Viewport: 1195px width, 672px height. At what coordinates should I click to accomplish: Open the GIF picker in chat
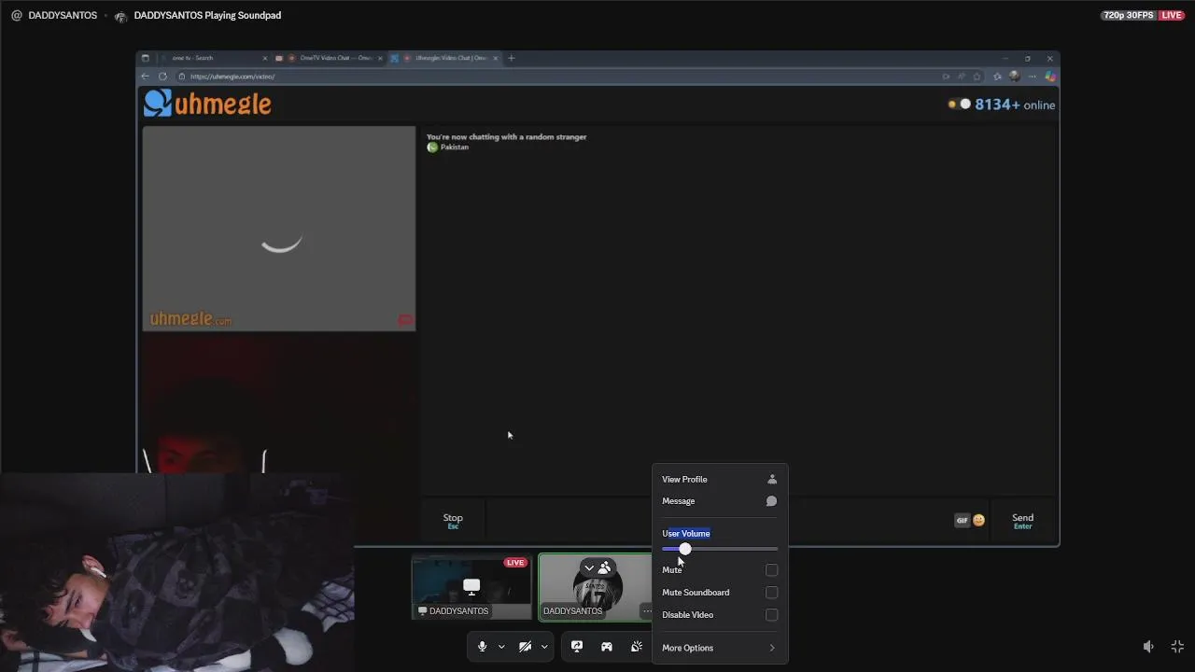(x=962, y=521)
